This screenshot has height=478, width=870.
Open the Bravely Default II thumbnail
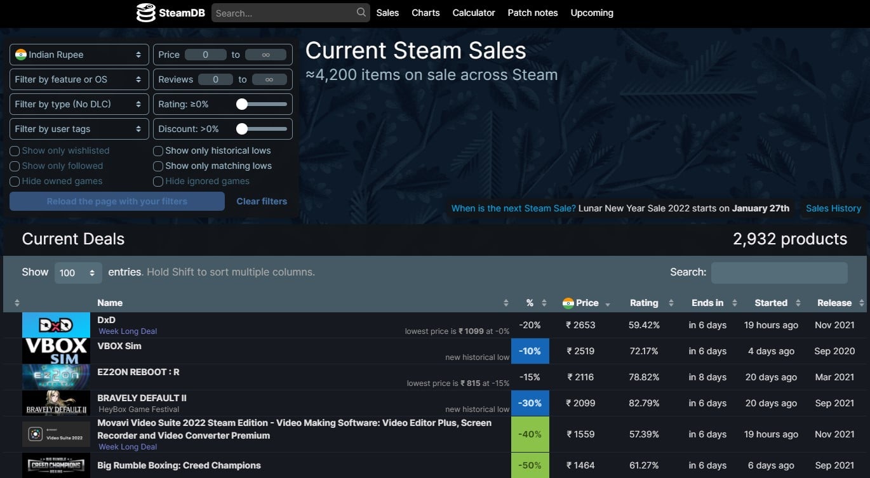coord(56,403)
